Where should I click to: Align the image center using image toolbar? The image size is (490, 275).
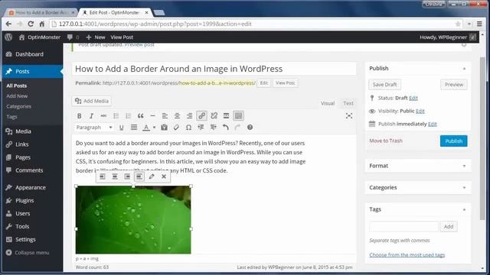point(115,176)
